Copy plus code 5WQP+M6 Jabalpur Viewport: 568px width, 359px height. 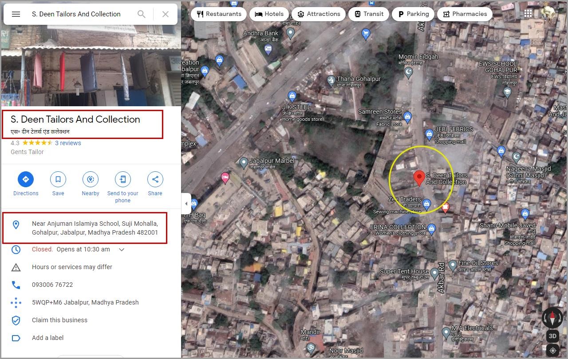[x=85, y=302]
